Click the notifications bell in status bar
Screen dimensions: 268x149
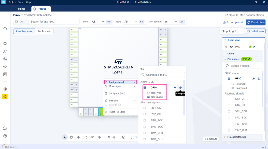coord(263,147)
